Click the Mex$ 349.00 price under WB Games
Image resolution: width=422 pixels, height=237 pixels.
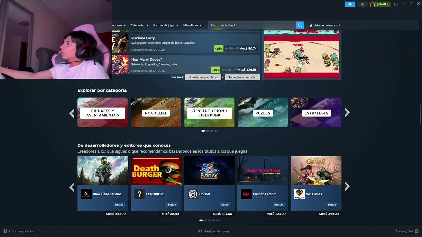pos(329,214)
